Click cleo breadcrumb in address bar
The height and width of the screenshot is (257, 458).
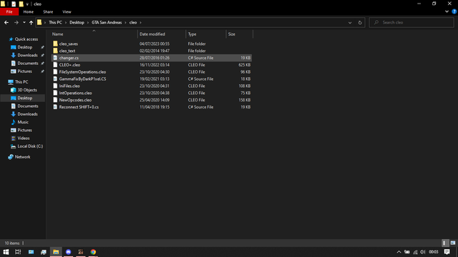[x=133, y=22]
